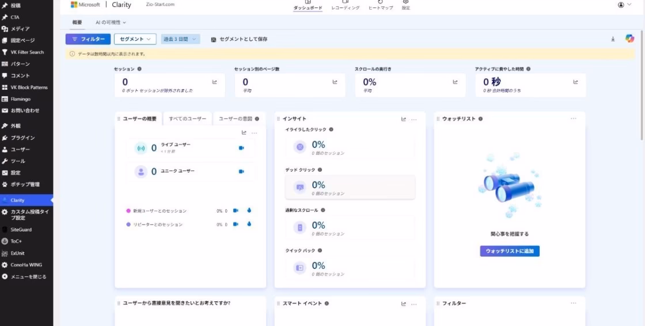Open the セグメント dropdown

pos(135,39)
